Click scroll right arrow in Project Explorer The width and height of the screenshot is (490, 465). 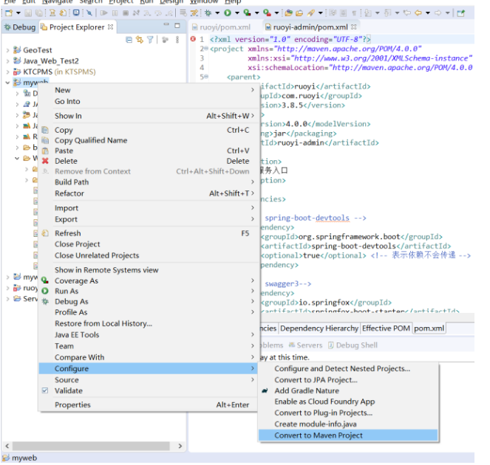[180, 446]
